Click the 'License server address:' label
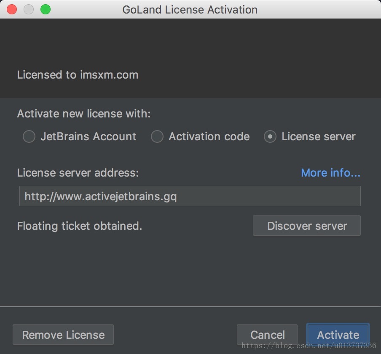The height and width of the screenshot is (354, 381). [78, 173]
